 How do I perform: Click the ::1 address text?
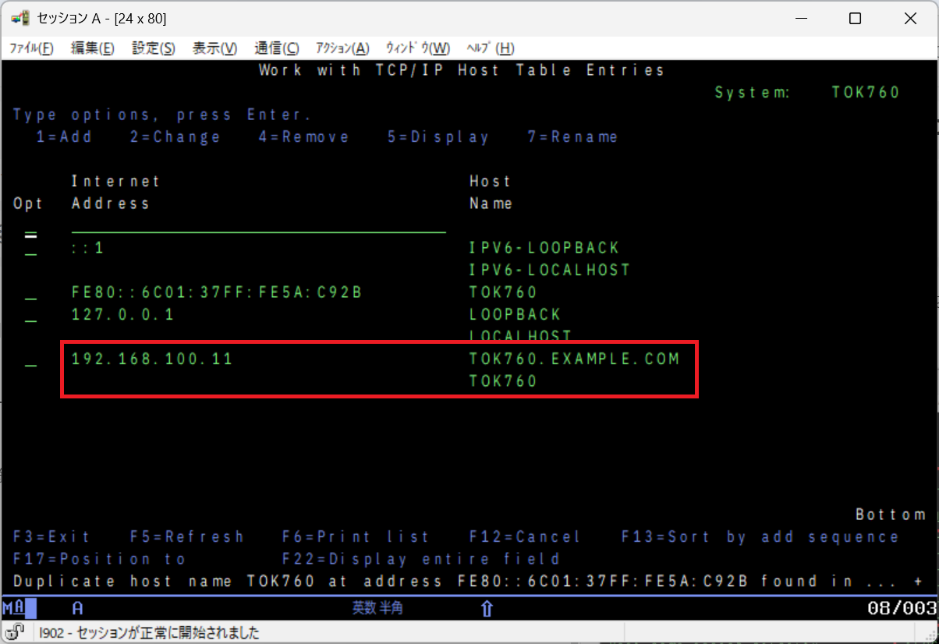[x=87, y=248]
